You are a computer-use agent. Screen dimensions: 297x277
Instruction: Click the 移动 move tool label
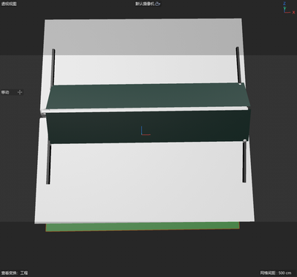pos(5,92)
